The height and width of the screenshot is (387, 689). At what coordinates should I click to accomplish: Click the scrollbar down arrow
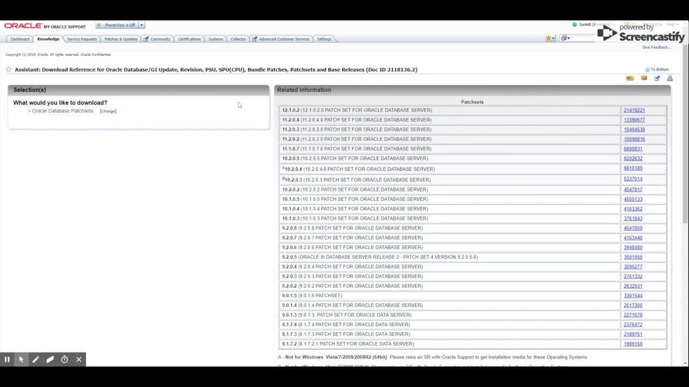tap(685, 363)
